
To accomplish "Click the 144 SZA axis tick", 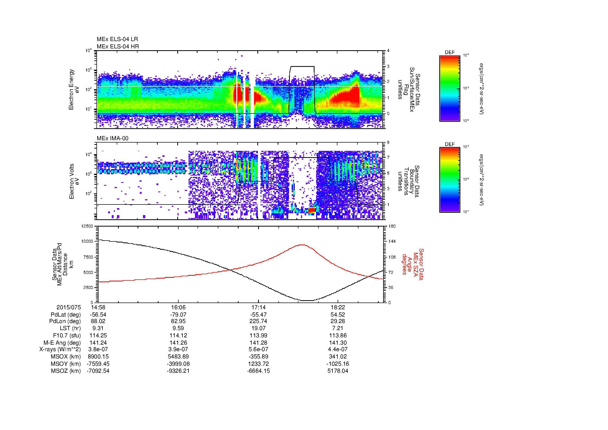I will click(x=392, y=241).
